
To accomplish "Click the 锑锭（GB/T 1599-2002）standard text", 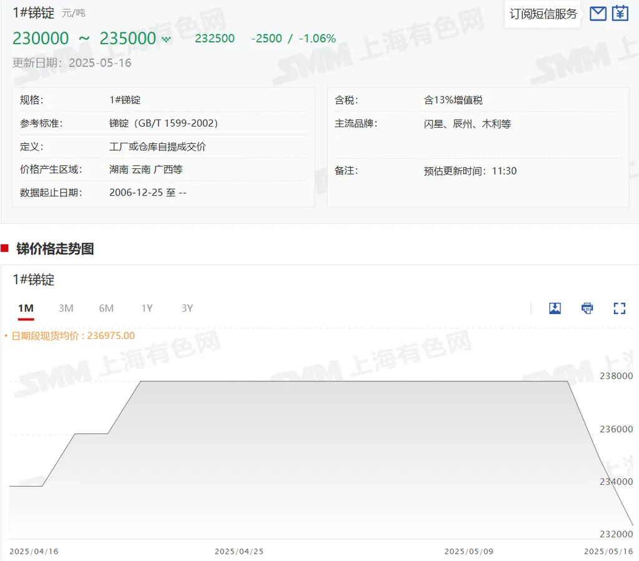I will [163, 123].
